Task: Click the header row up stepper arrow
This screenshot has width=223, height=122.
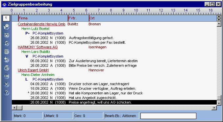Action: coord(219,17)
